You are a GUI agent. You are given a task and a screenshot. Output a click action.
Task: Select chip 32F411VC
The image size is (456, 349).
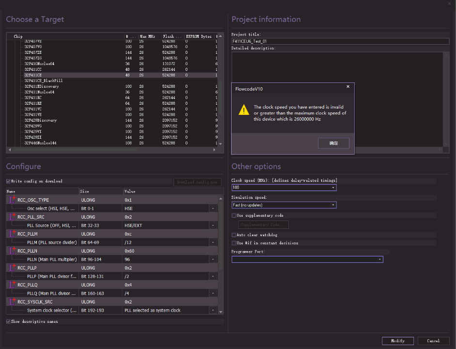(x=33, y=109)
